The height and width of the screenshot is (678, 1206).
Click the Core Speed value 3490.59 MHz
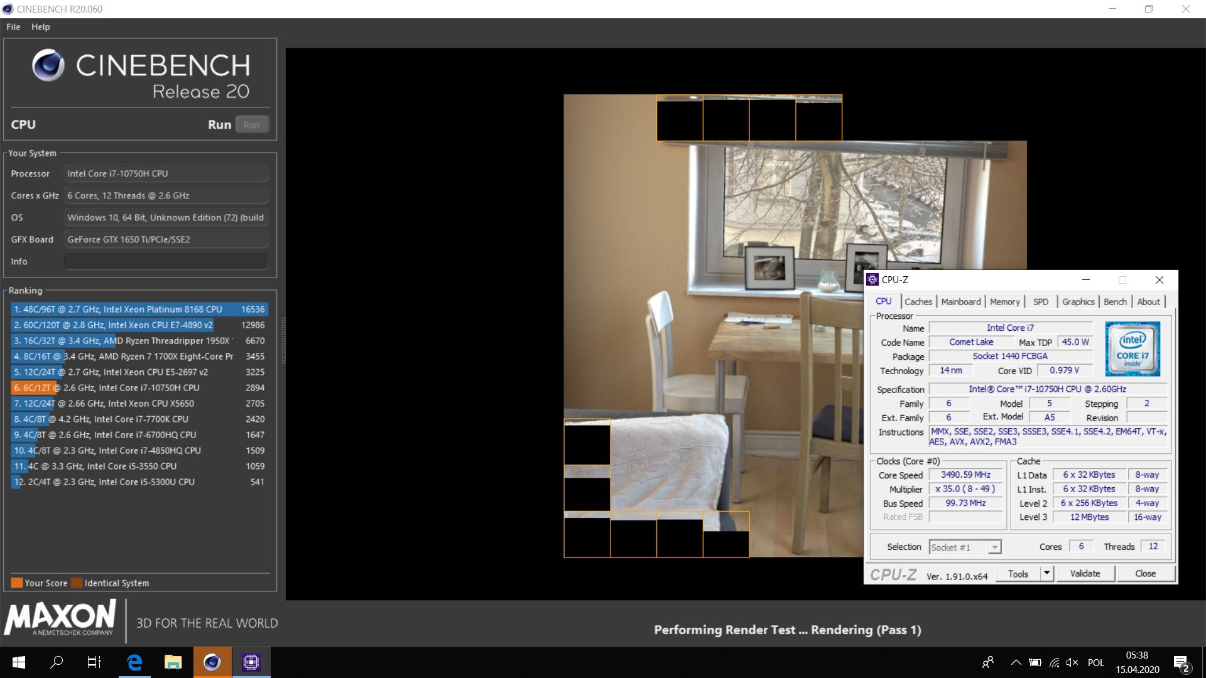point(965,475)
